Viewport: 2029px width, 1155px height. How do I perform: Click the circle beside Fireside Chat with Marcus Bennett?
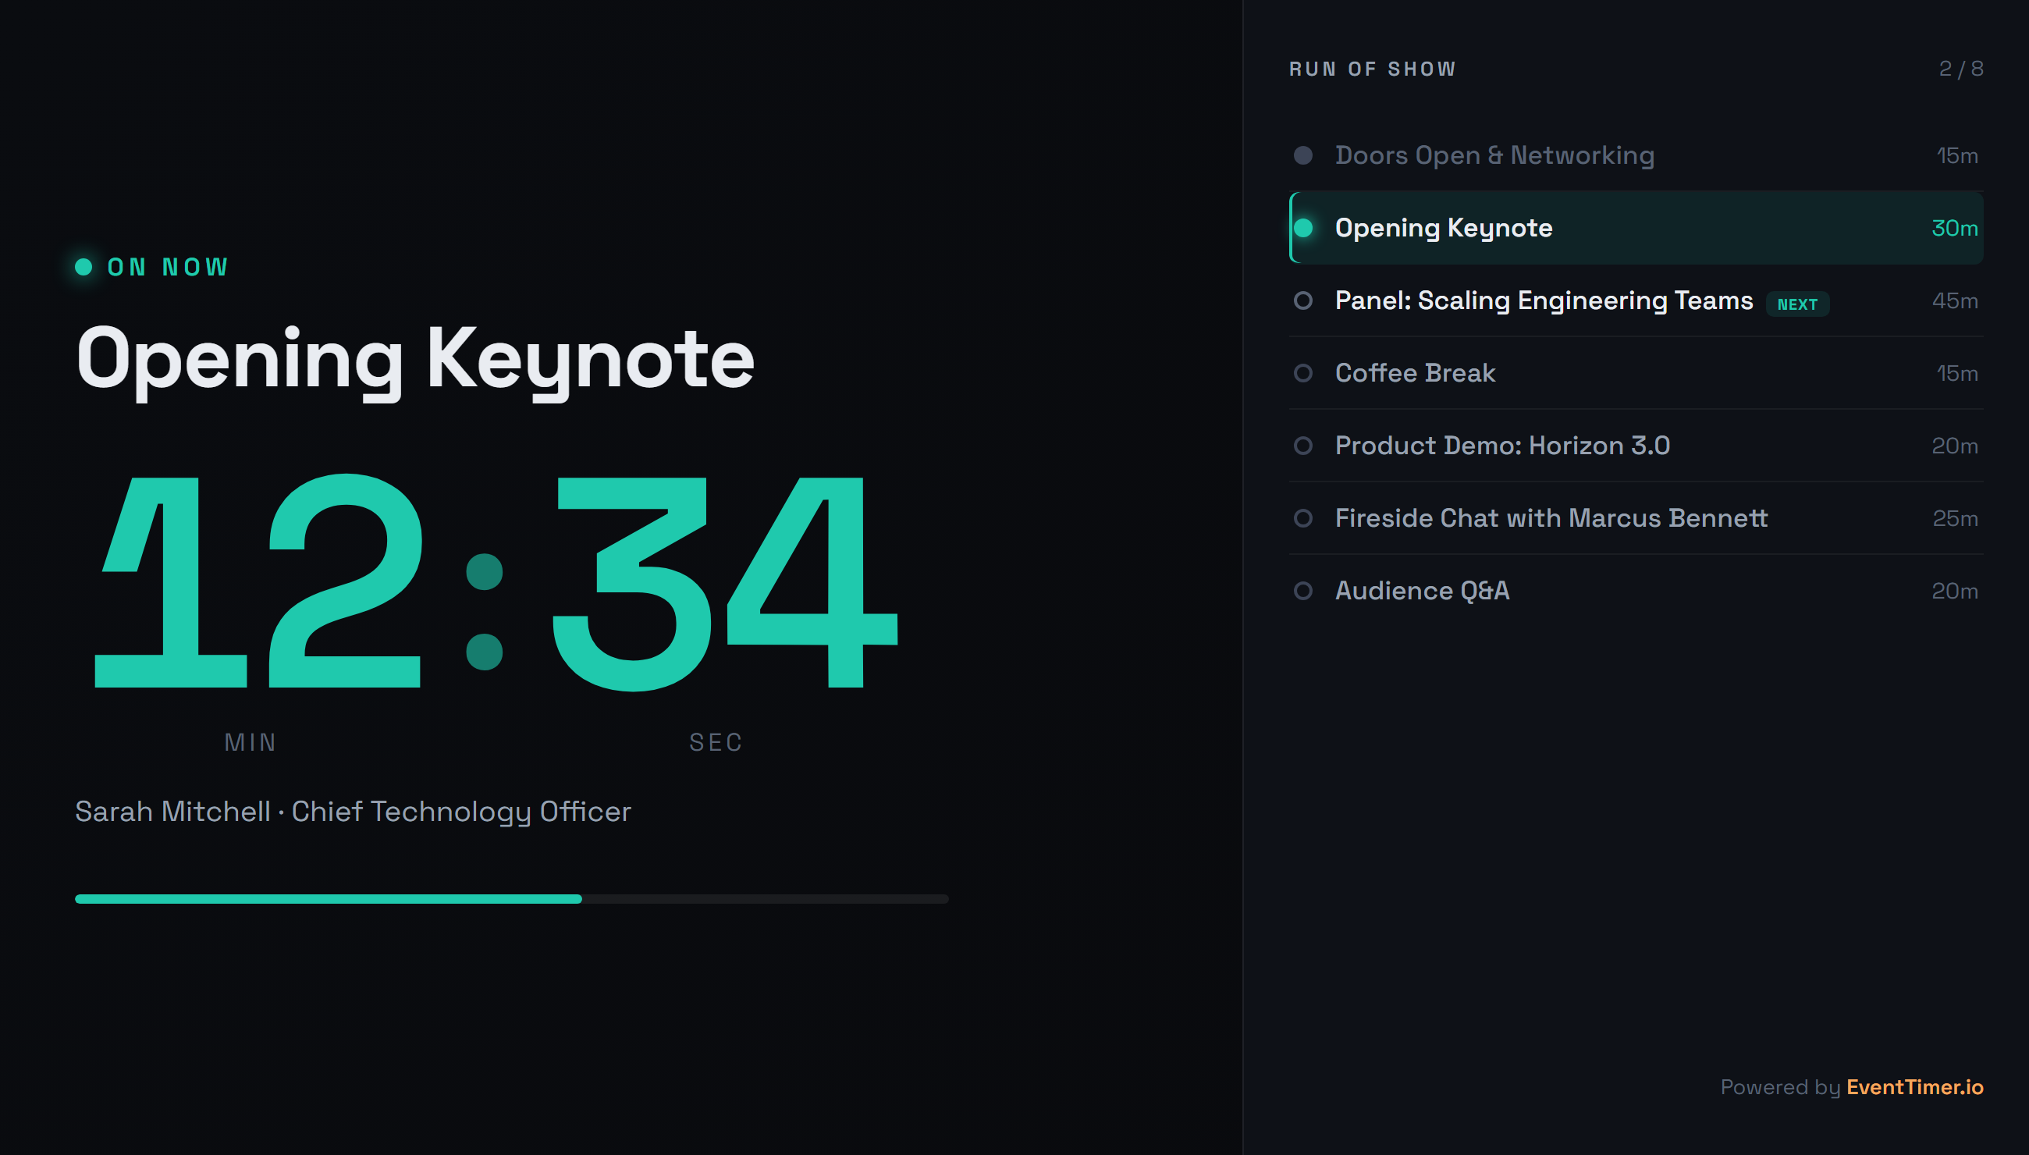click(x=1302, y=518)
